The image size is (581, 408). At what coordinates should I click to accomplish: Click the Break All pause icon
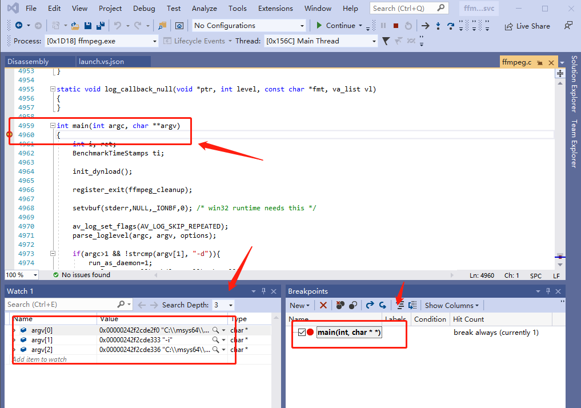tap(383, 26)
